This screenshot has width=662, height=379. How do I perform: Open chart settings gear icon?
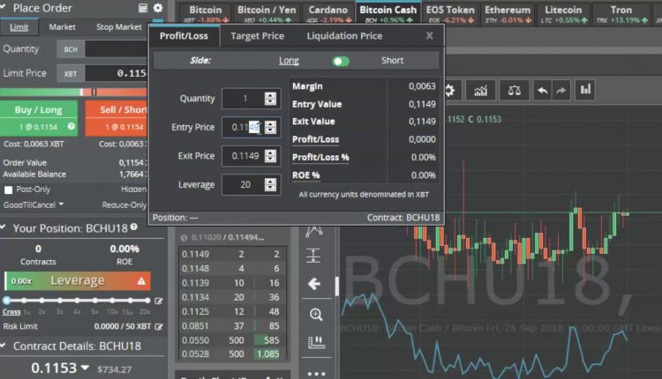(450, 90)
